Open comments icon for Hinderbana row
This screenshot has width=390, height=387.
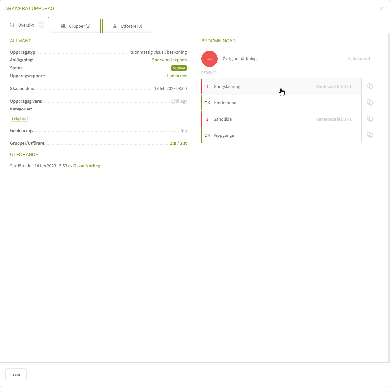(370, 103)
